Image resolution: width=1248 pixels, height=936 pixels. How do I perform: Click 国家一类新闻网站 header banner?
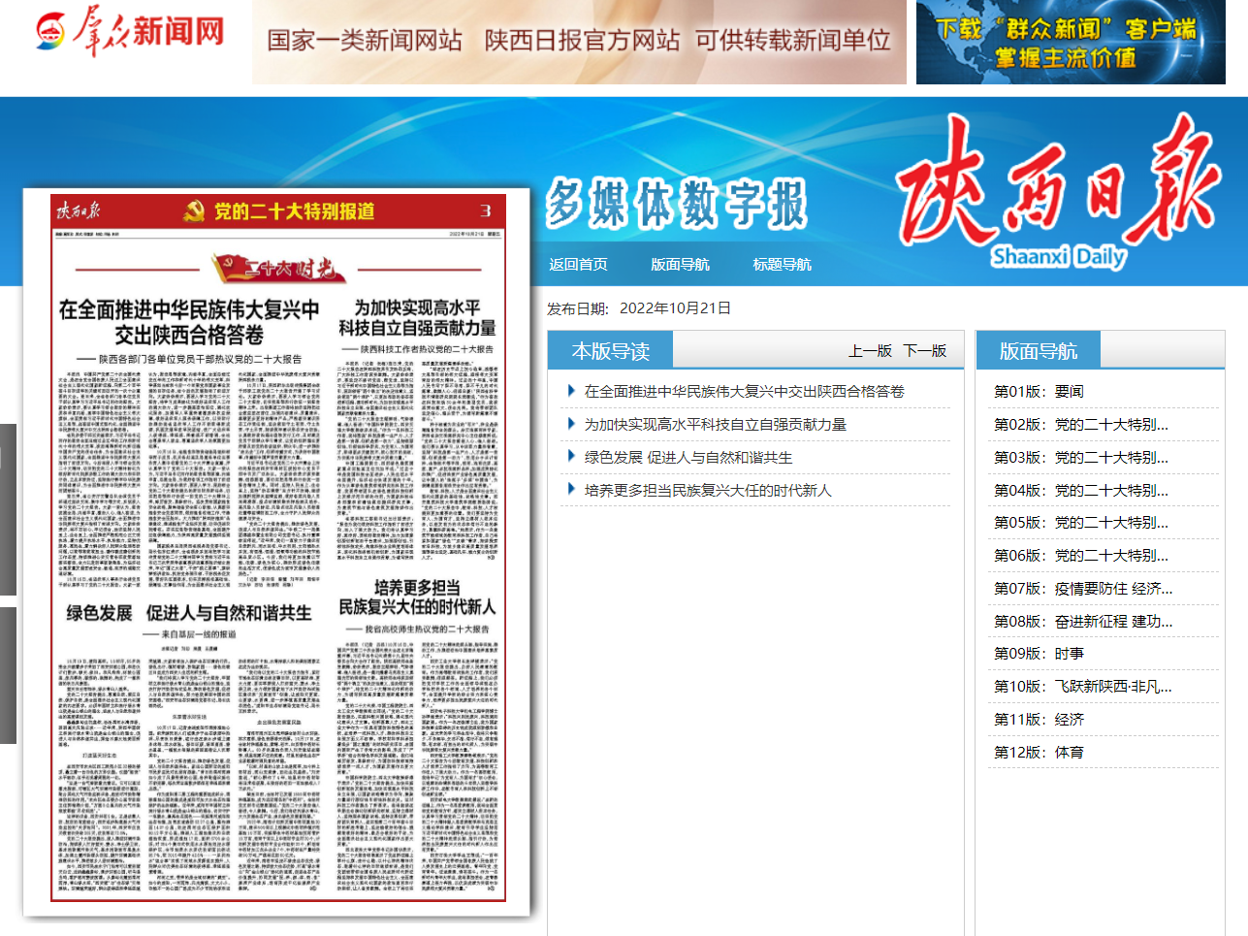click(x=579, y=41)
